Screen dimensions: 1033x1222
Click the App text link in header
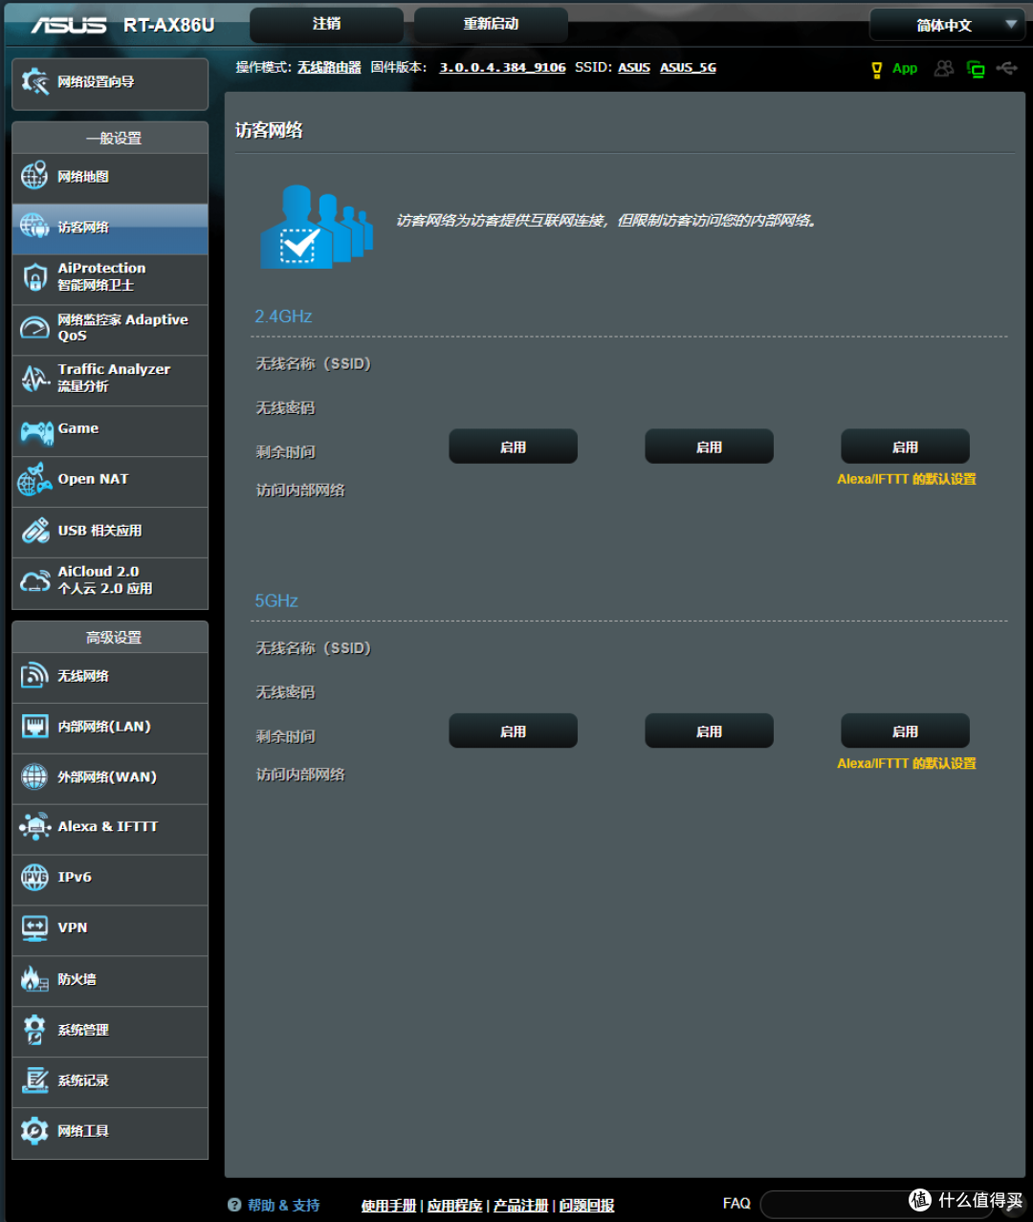pos(905,69)
